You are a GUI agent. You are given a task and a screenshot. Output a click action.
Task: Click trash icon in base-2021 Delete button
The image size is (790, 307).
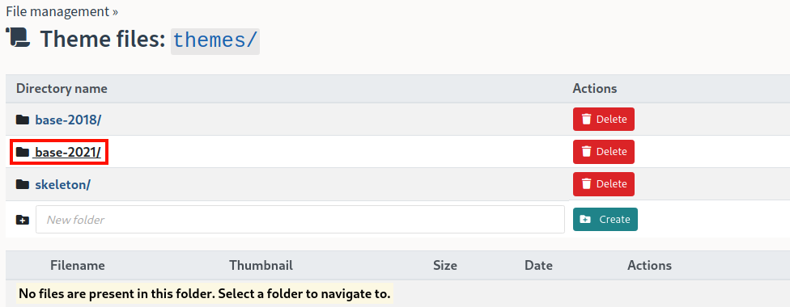click(x=587, y=152)
